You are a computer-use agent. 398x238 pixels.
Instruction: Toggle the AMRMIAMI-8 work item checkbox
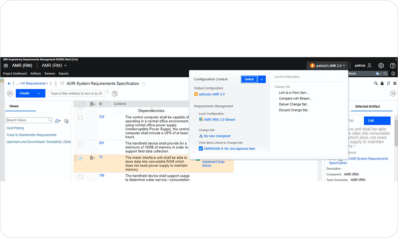(201, 149)
